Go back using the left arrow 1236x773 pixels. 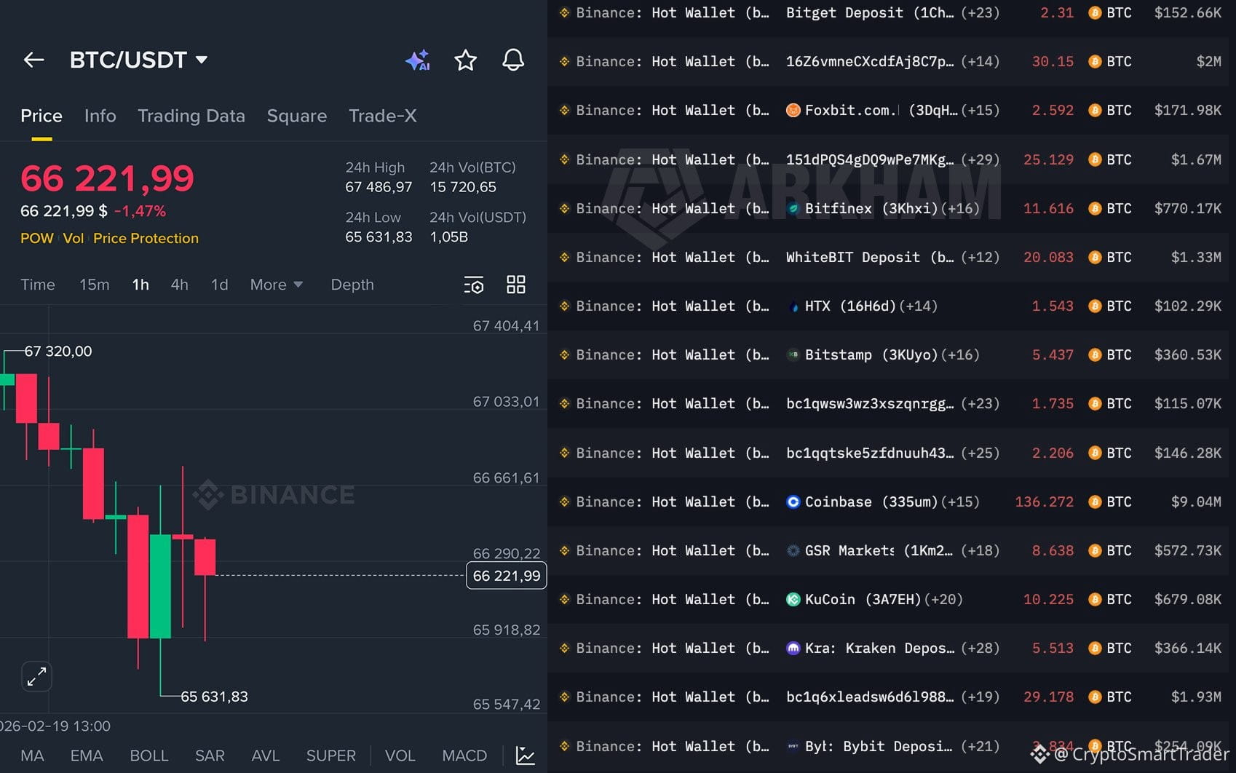pos(34,60)
